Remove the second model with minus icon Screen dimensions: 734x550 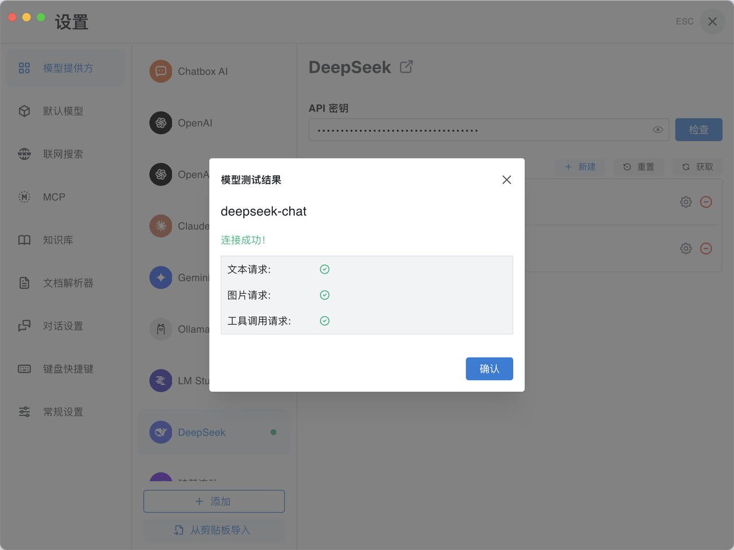706,249
